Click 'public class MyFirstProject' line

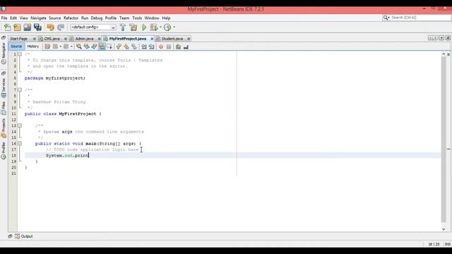pyautogui.click(x=63, y=114)
